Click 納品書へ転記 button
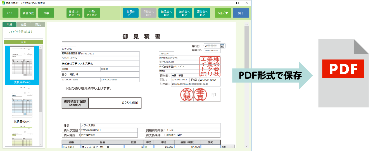The width and height of the screenshot is (380, 151). pos(166,13)
